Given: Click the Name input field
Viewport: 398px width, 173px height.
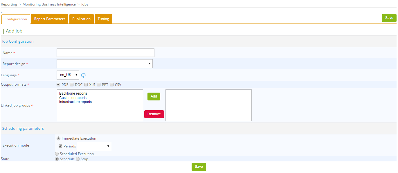Looking at the screenshot, I should click(x=105, y=53).
